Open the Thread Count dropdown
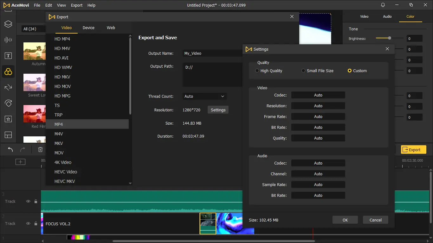433x243 pixels. click(204, 97)
